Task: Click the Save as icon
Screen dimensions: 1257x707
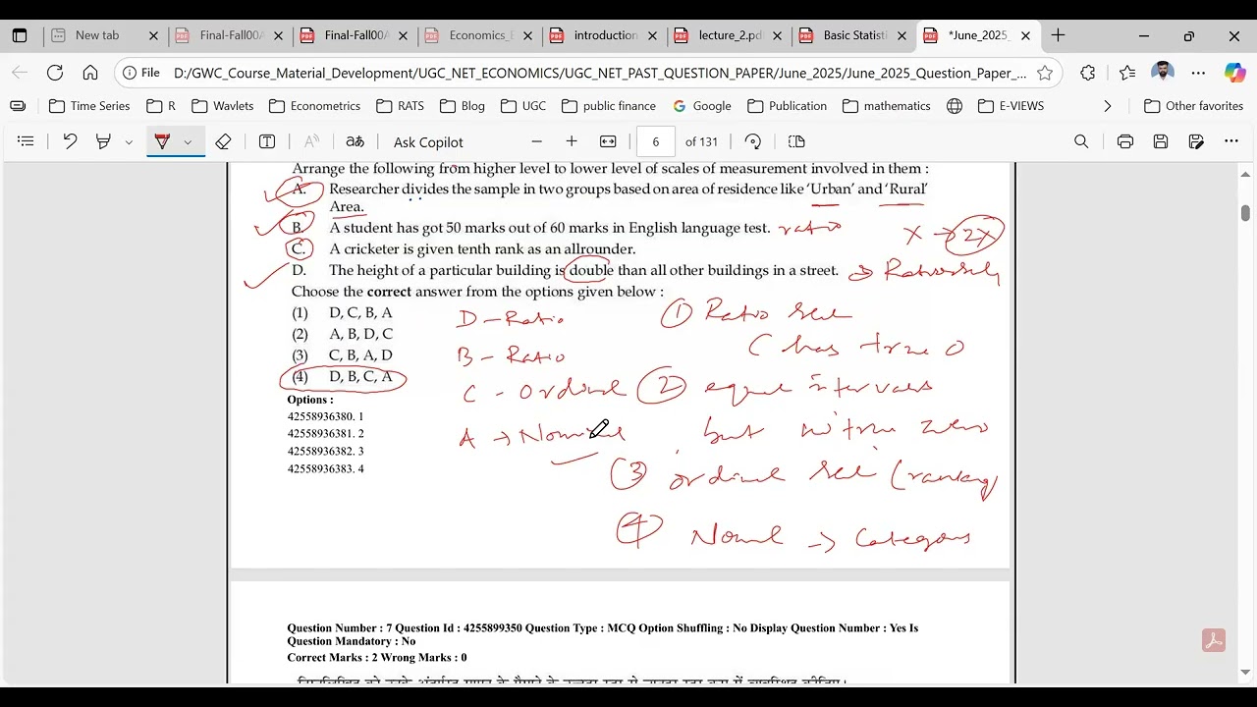Action: 1196,141
